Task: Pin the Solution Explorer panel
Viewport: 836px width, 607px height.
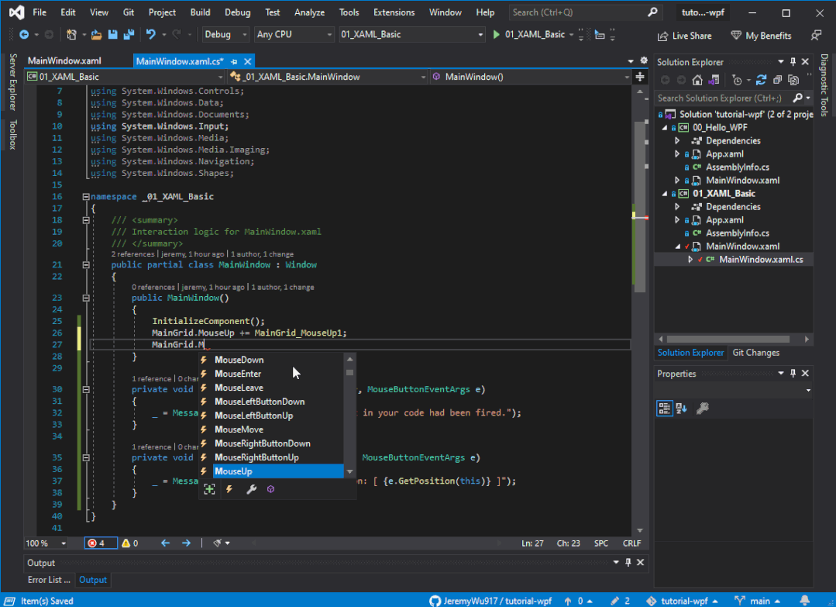Action: click(x=793, y=62)
